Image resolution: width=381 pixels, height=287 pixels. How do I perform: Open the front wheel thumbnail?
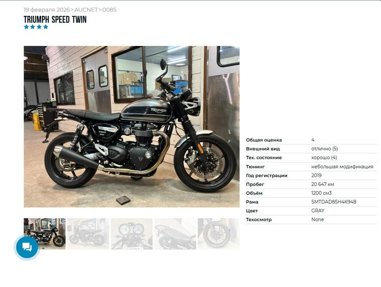pos(219,234)
